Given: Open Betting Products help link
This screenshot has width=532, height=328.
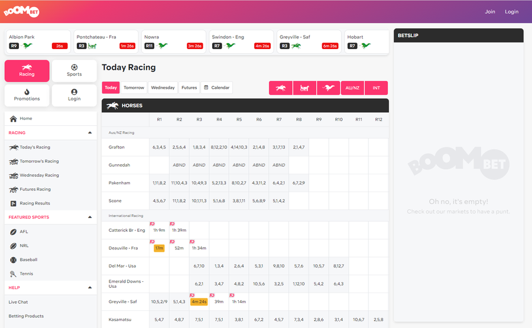Looking at the screenshot, I should (26, 316).
